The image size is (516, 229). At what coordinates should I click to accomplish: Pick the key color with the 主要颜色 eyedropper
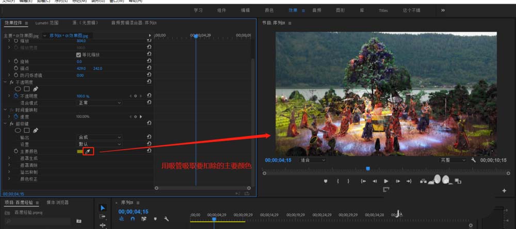[88, 151]
